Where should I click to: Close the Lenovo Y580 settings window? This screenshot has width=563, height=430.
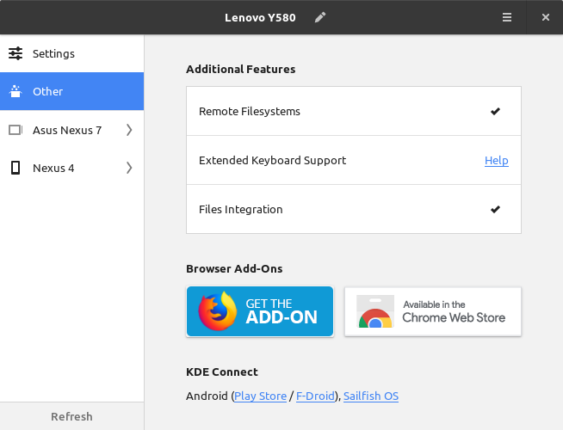tap(546, 17)
